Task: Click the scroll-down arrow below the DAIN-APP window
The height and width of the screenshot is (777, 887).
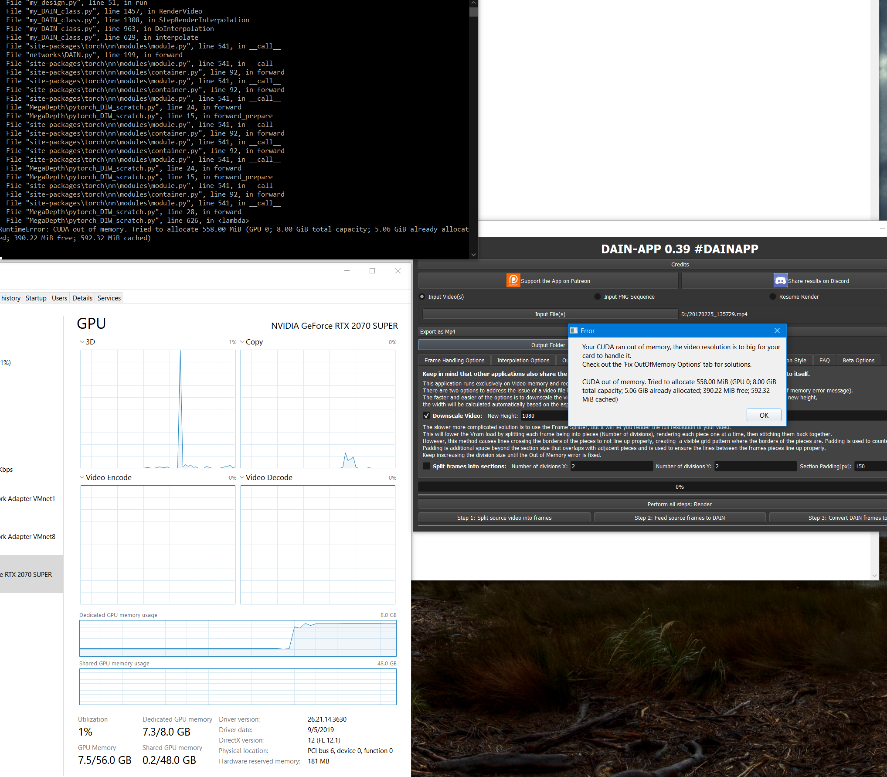Action: click(874, 576)
